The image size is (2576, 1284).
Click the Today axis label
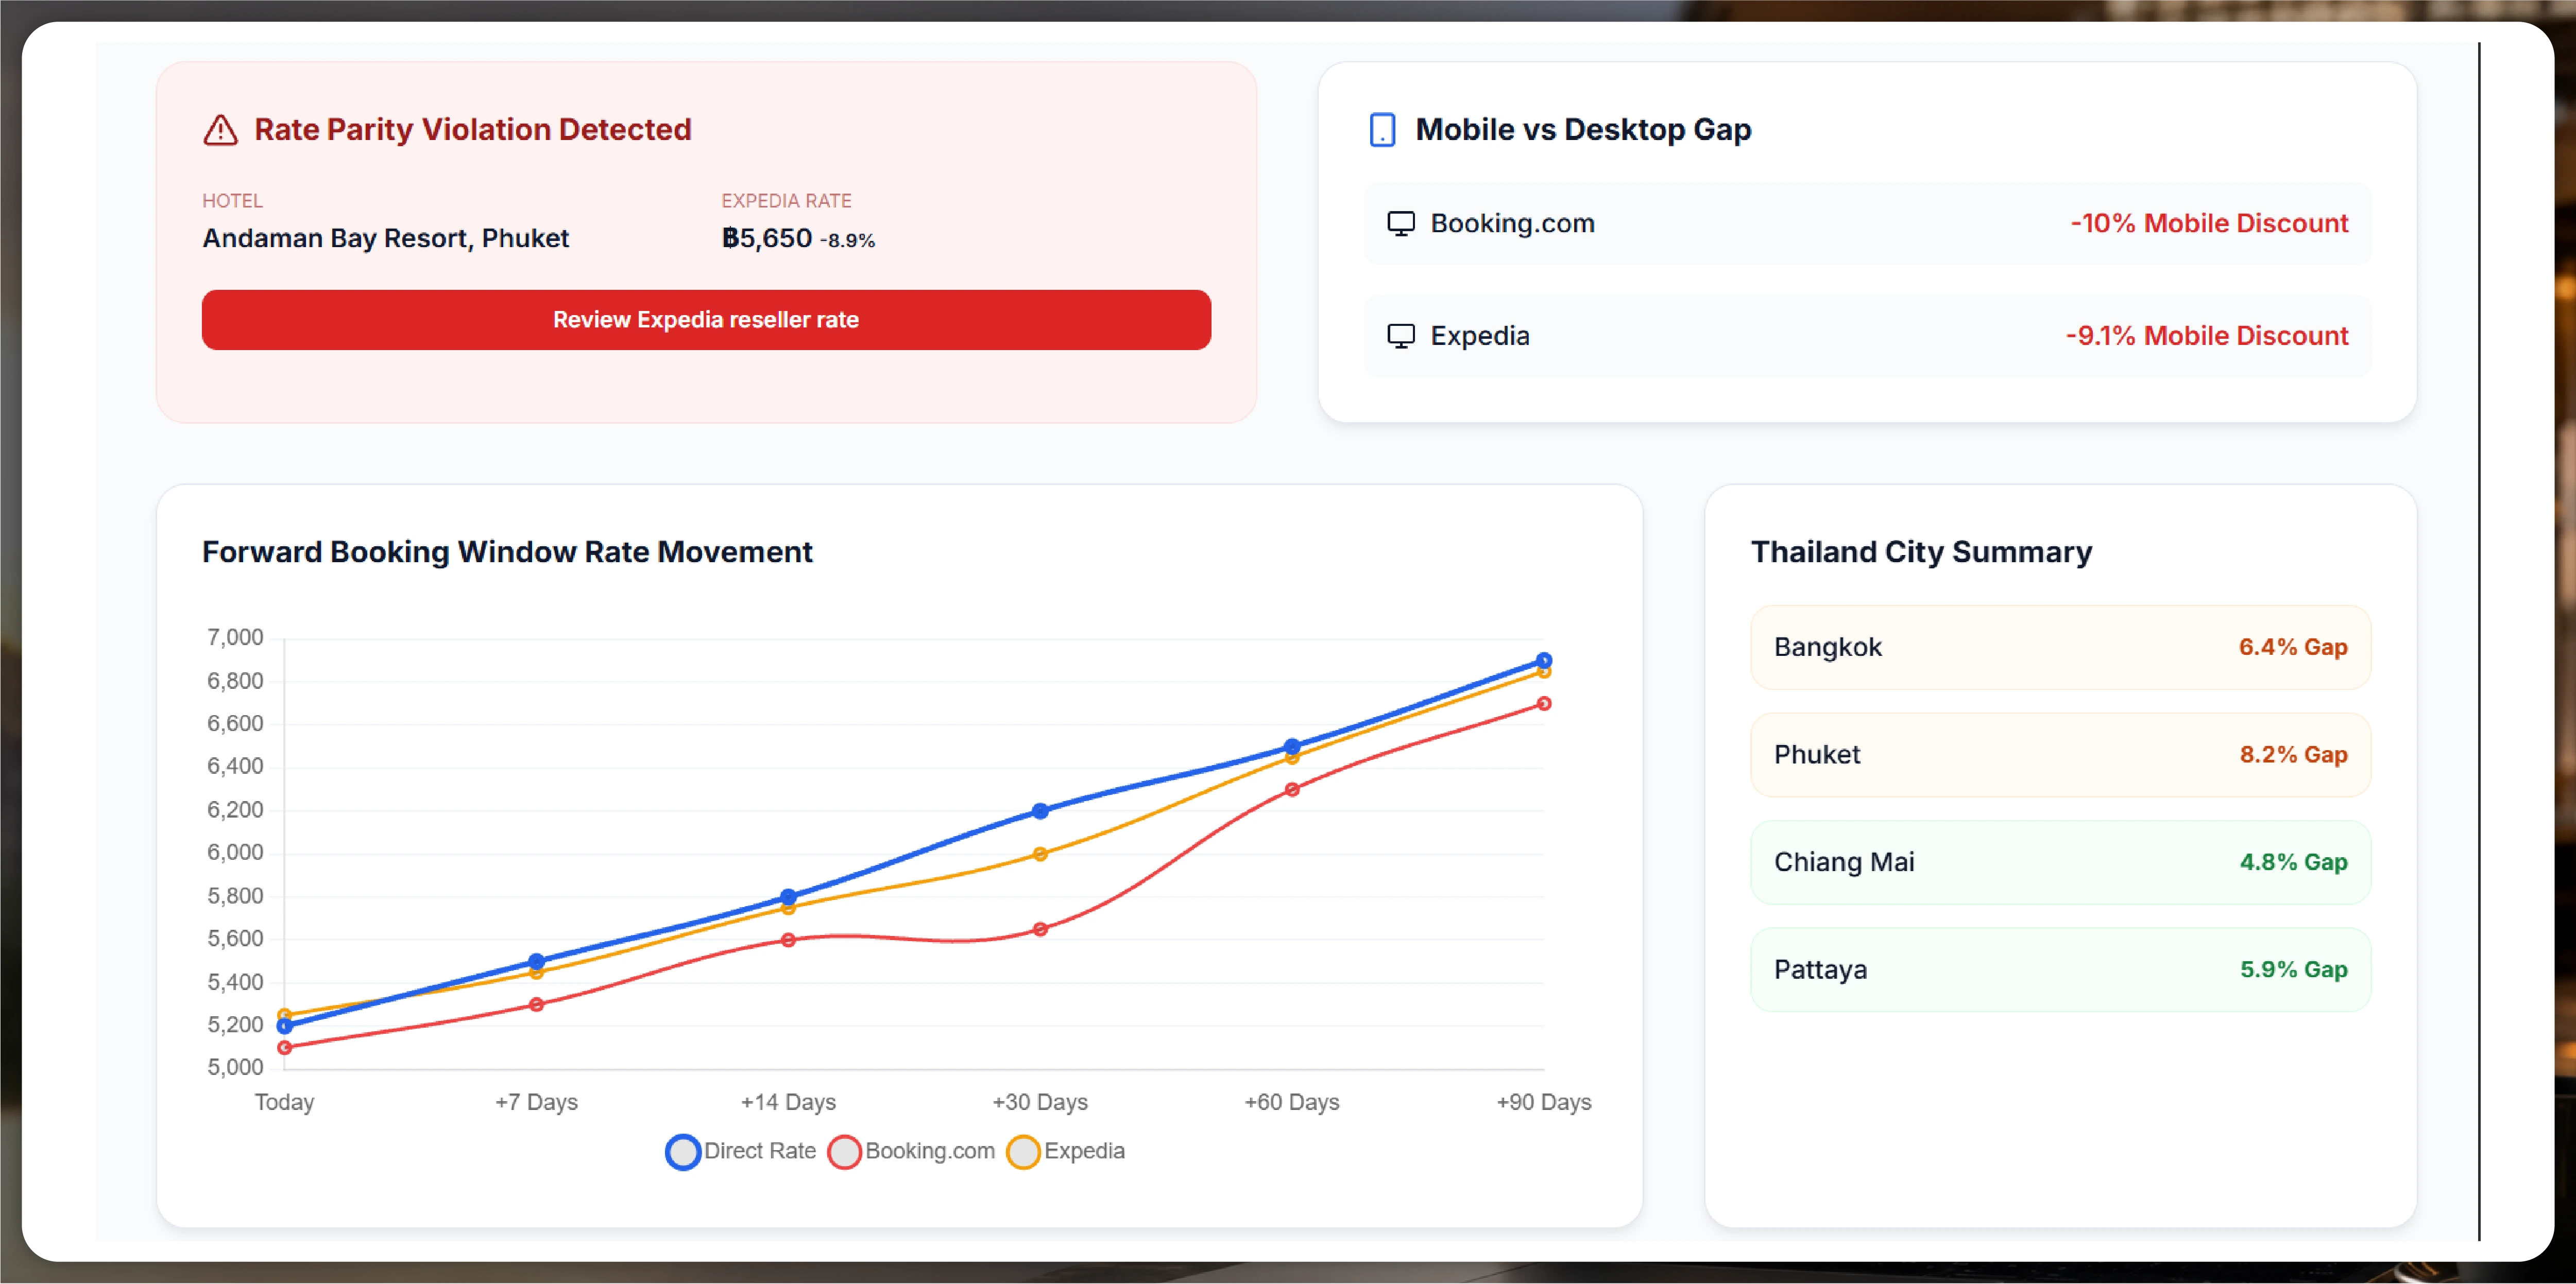point(285,1102)
